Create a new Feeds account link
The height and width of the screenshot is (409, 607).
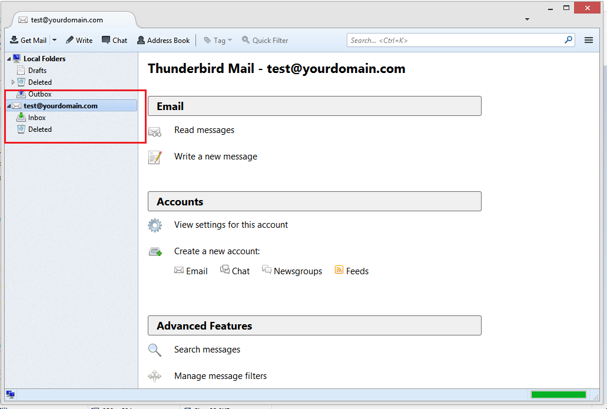tap(357, 271)
